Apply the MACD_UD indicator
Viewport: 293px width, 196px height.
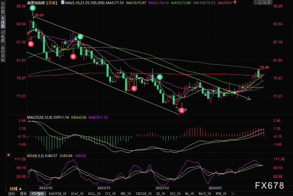205,194
